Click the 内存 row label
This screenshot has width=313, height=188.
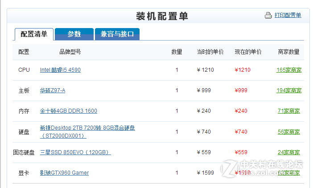[24, 111]
